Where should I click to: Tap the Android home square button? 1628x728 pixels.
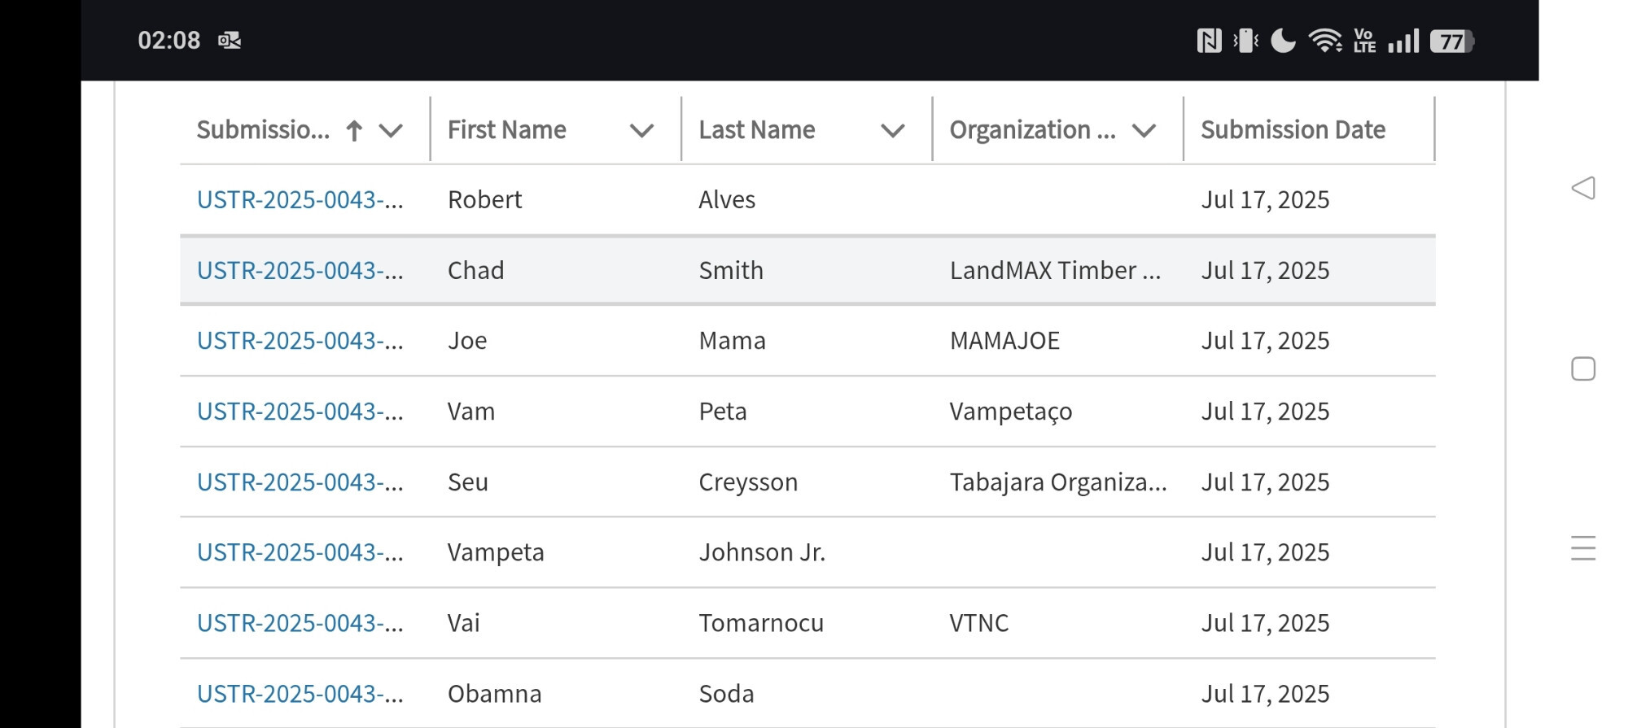[x=1583, y=368]
